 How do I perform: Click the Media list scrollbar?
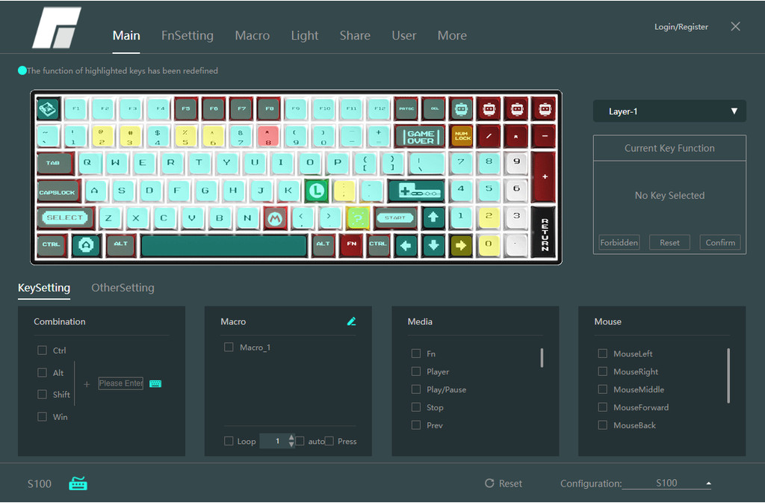[x=542, y=357]
